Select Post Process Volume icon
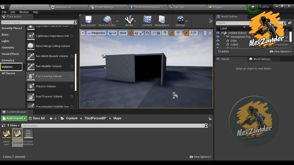Image resolution: width=294 pixels, height=165 pixels. coord(31,97)
